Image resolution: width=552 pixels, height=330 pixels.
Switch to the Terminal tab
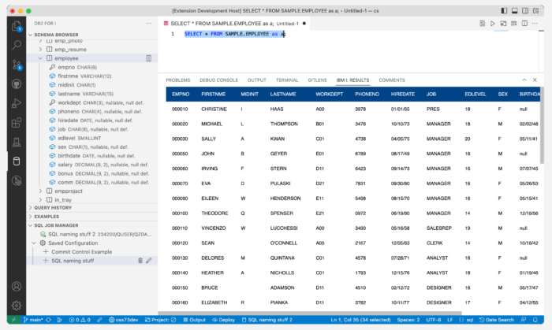287,80
